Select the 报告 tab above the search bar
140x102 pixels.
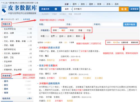click(83, 4)
